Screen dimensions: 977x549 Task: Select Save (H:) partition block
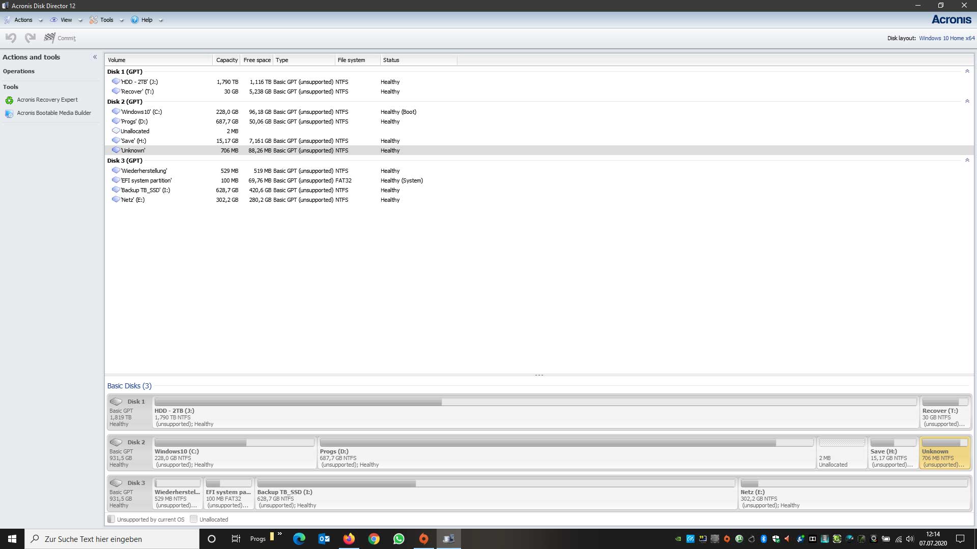click(x=893, y=453)
